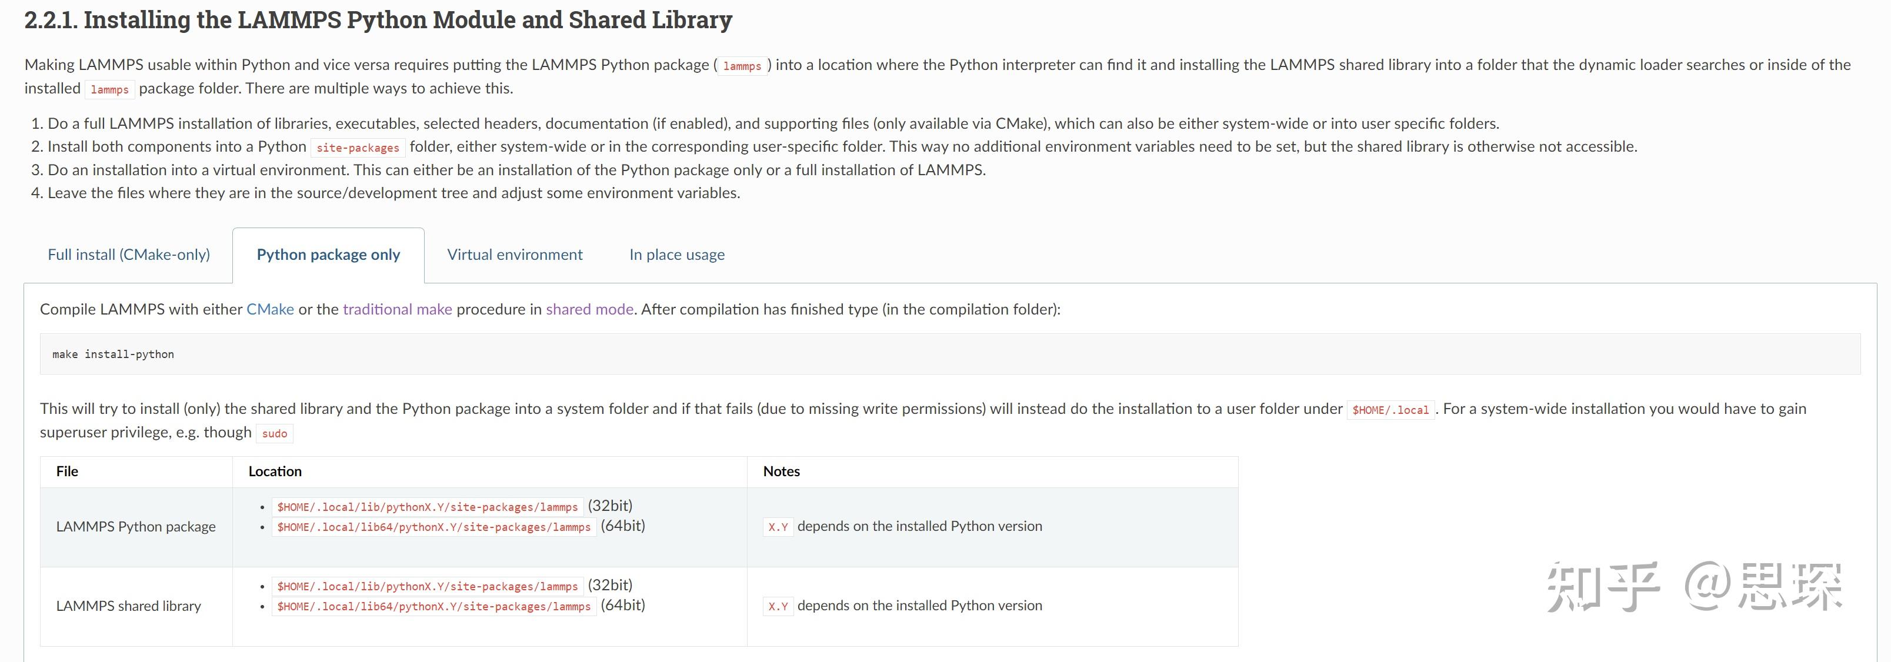Click the $HOME/.local inline code in paragraph
1891x662 pixels.
coord(1390,410)
